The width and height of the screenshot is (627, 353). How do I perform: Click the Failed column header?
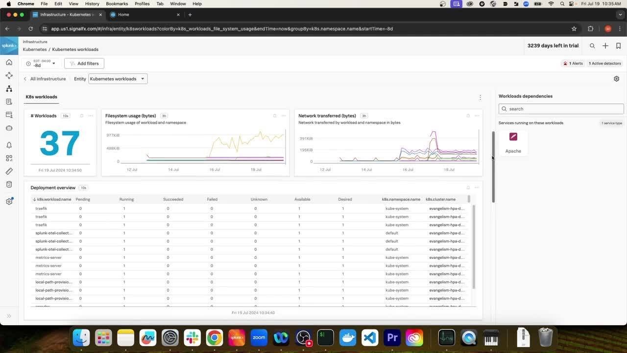pos(212,200)
